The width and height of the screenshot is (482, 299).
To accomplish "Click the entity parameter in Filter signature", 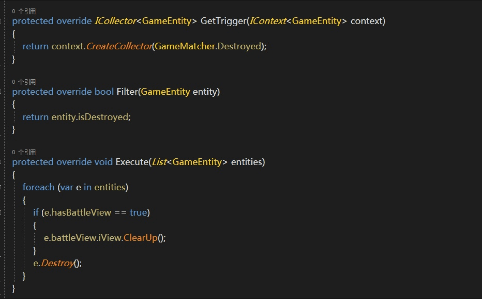I will [x=204, y=92].
